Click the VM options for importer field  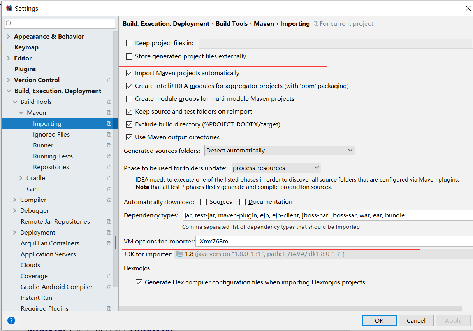[334, 241]
